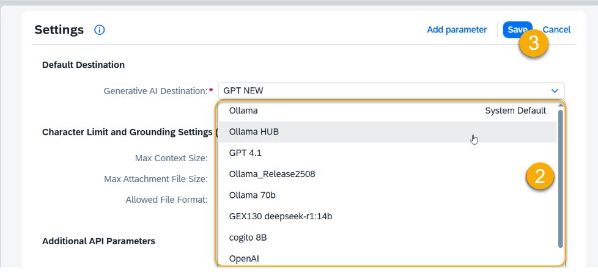This screenshot has width=598, height=276.
Task: Click the orange step 3 badge
Action: [x=534, y=44]
